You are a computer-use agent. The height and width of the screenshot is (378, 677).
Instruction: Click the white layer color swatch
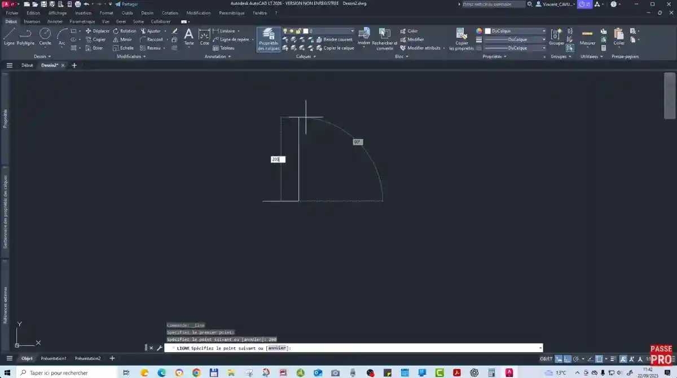tap(306, 31)
